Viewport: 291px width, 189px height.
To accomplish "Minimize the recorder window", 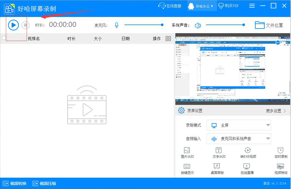I will pos(262,6).
